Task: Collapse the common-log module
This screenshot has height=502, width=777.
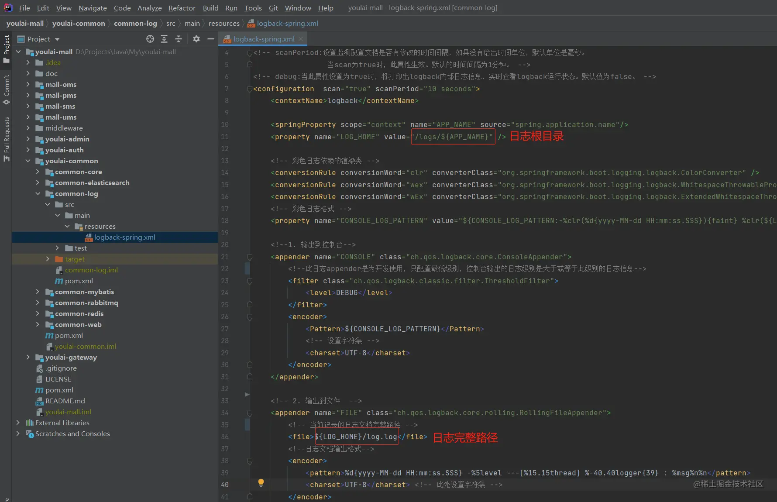Action: point(38,193)
